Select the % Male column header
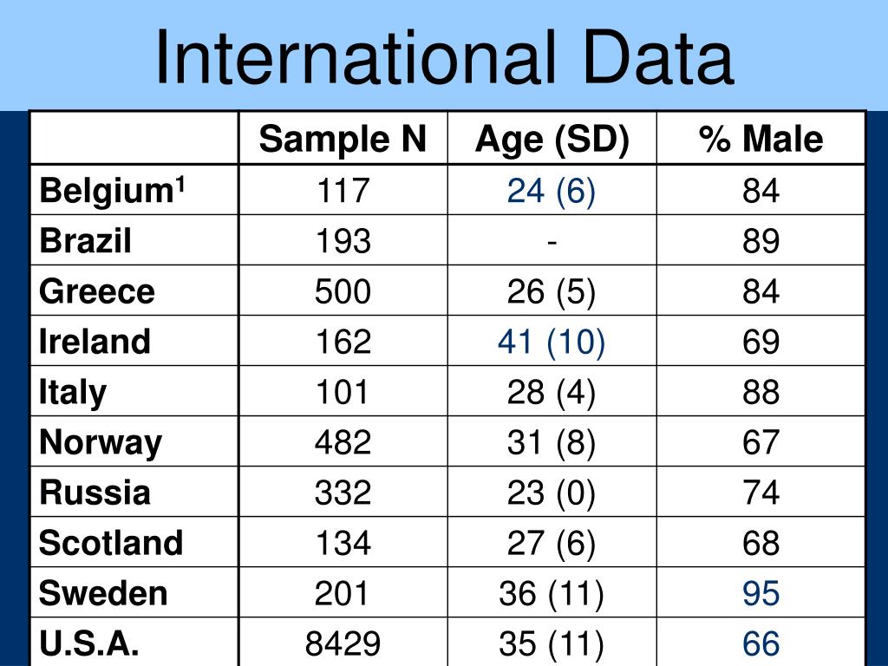The image size is (888, 666). (761, 139)
